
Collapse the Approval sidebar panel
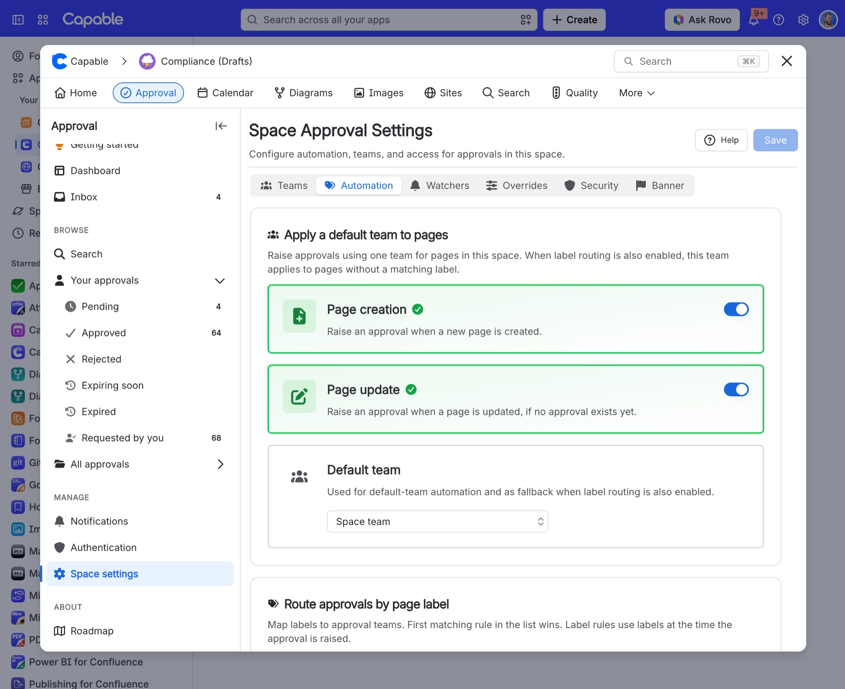(x=221, y=126)
